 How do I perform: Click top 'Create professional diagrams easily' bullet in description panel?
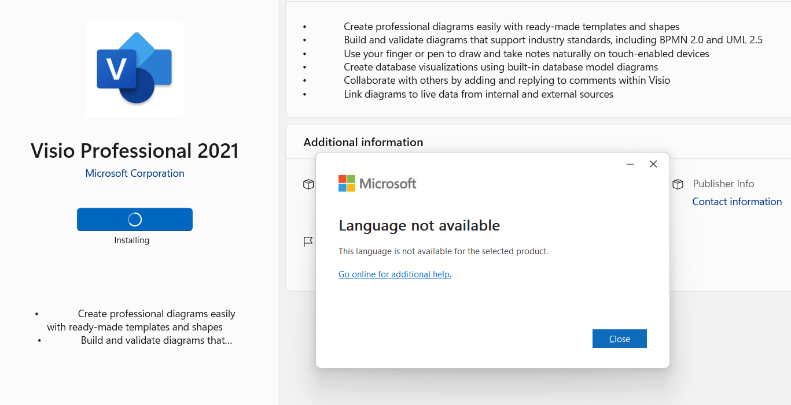tap(512, 27)
